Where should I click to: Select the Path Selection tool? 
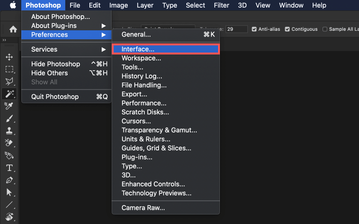(9, 192)
